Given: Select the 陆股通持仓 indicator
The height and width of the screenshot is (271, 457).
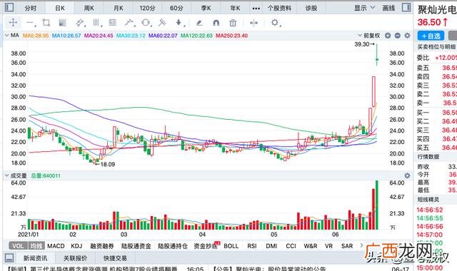Looking at the screenshot, I should pyautogui.click(x=173, y=246).
